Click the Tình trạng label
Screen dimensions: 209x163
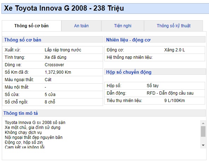point(15,57)
